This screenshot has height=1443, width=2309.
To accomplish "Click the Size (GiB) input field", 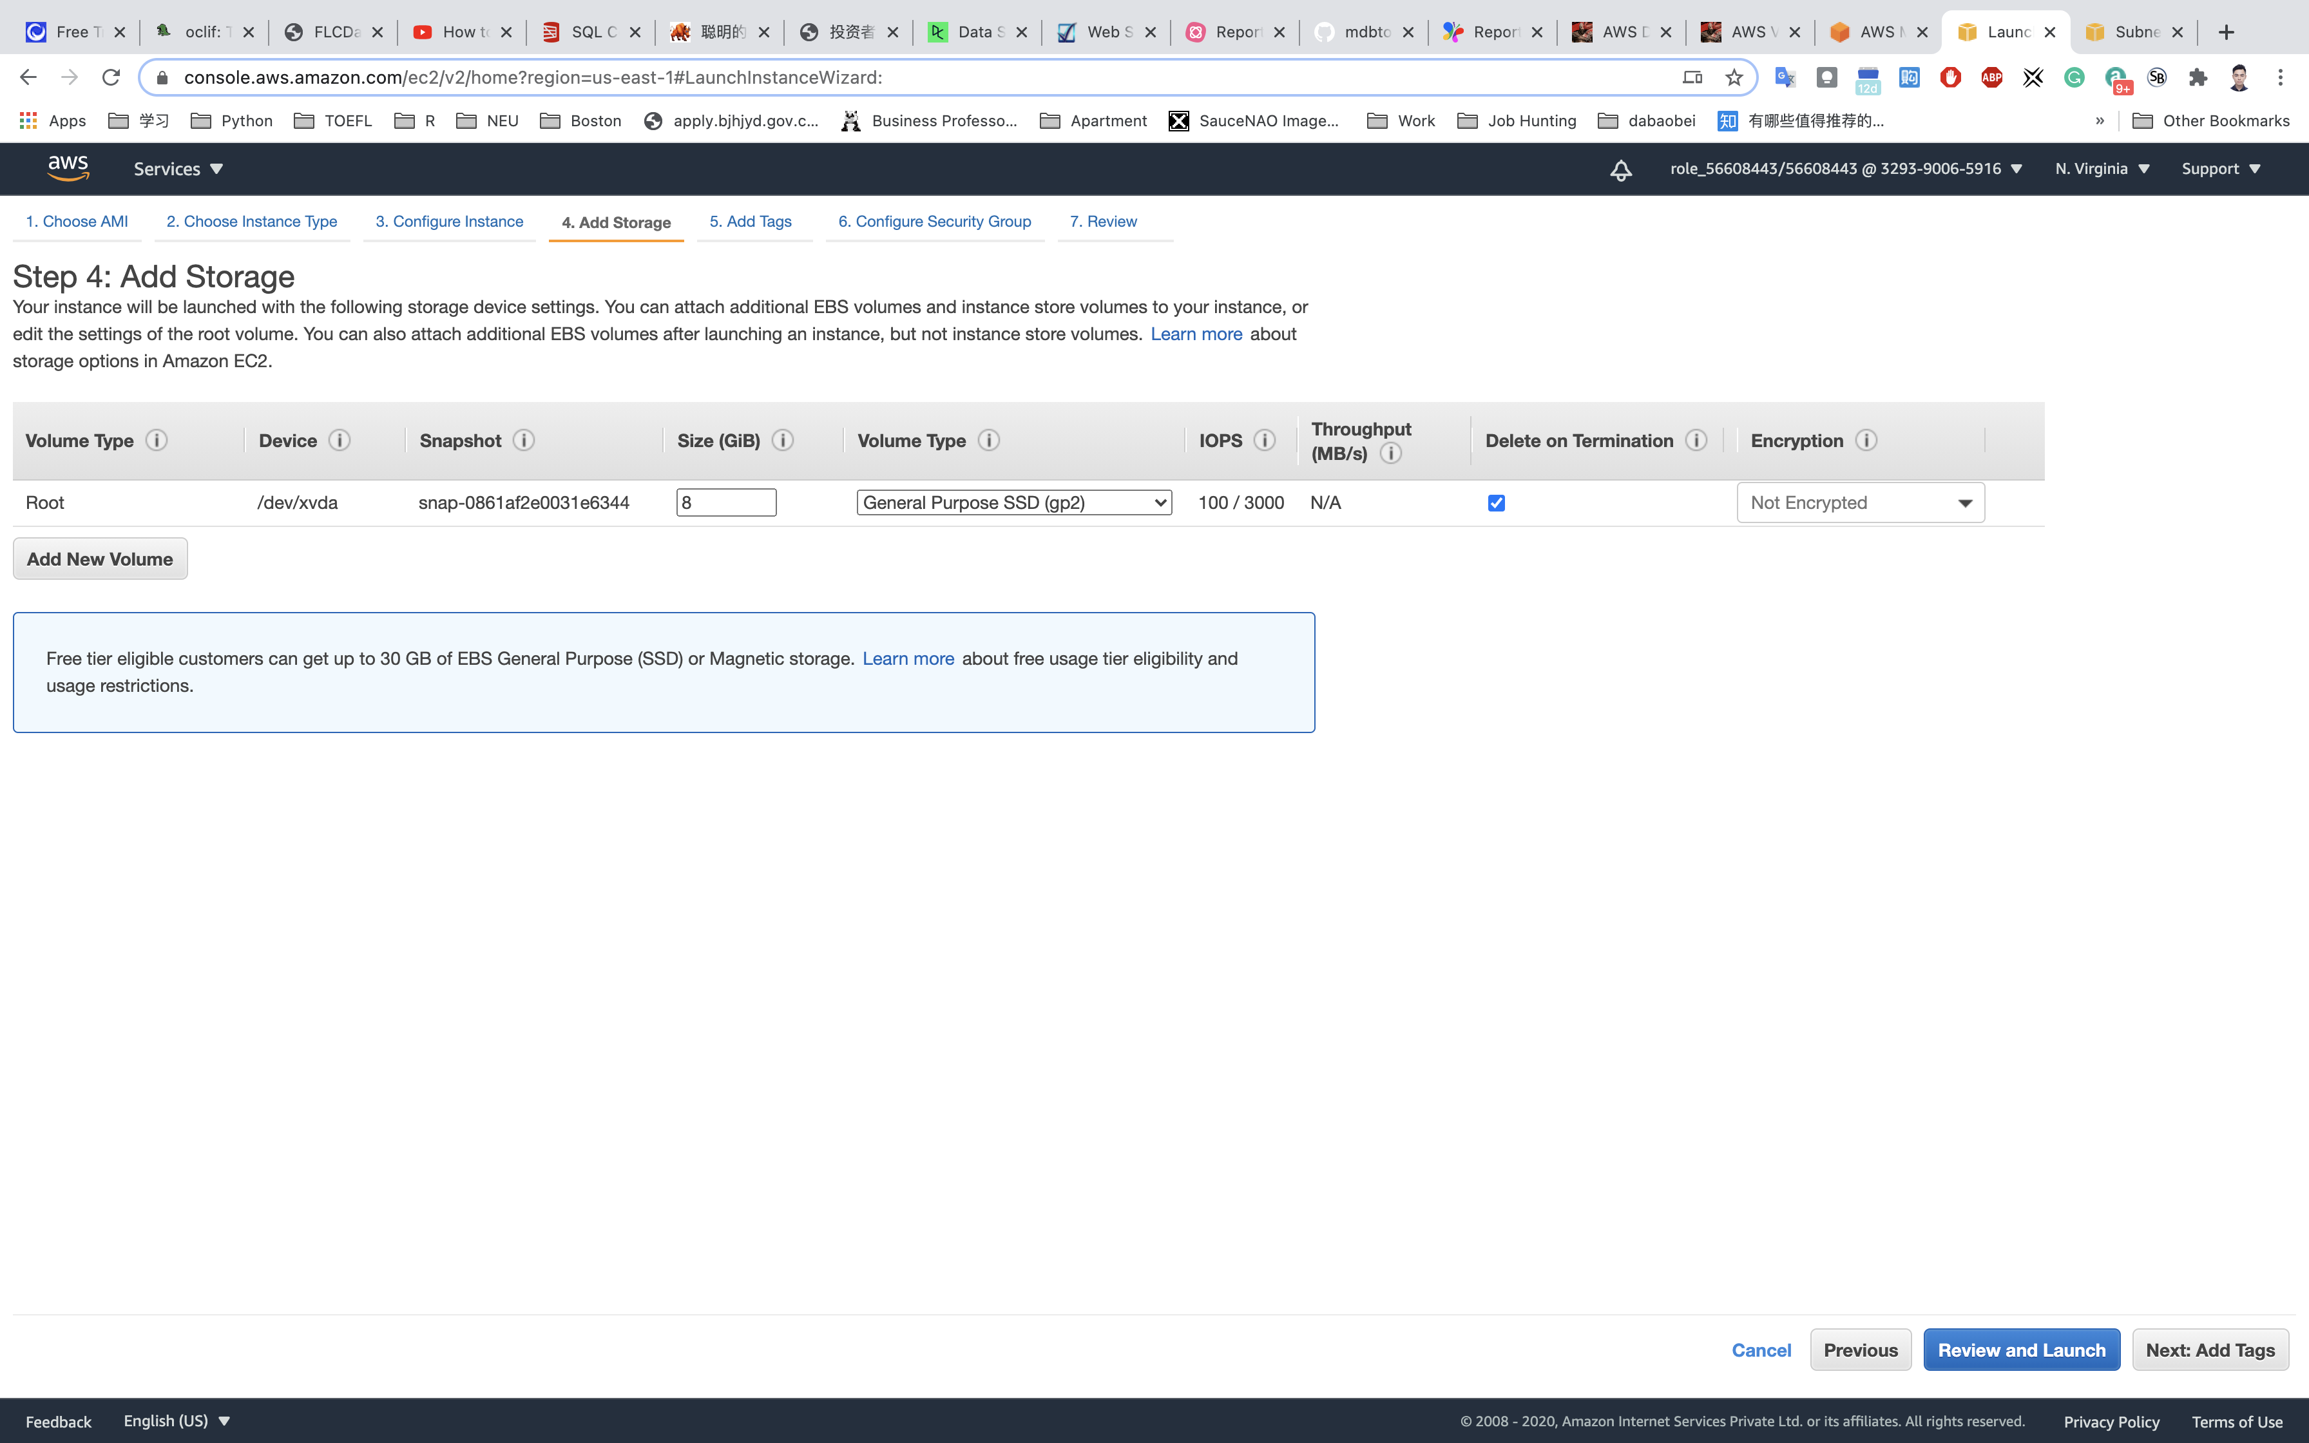I will pos(726,503).
